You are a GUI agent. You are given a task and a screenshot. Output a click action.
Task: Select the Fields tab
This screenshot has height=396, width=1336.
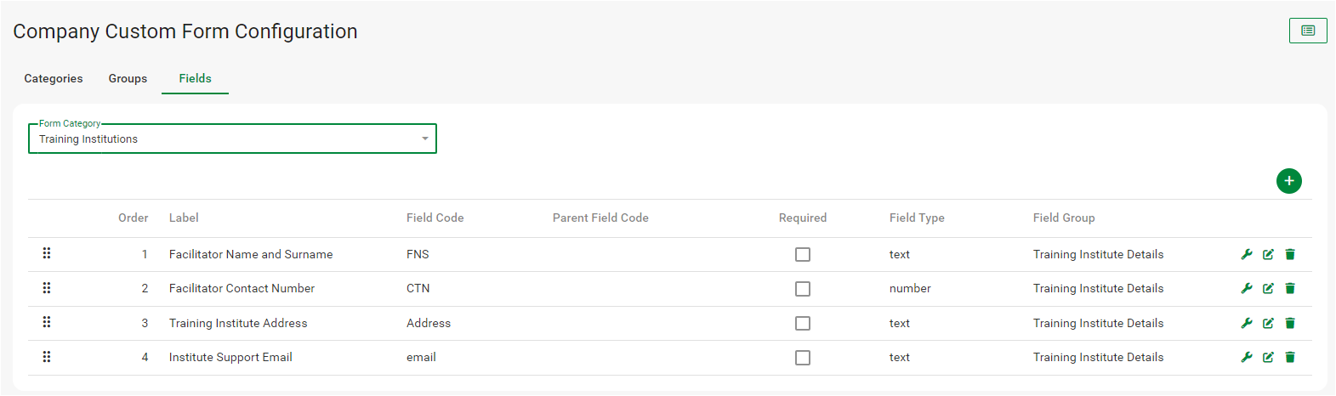point(195,78)
